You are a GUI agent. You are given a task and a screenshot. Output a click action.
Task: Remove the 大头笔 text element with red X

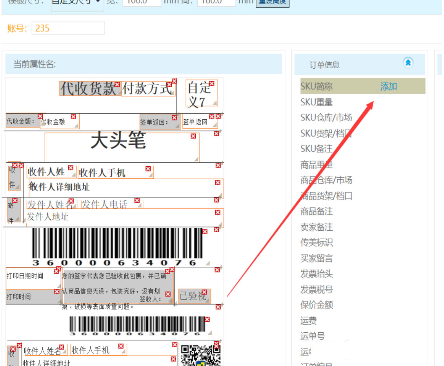tap(193, 136)
